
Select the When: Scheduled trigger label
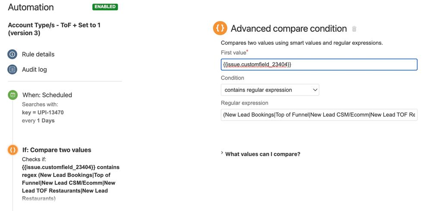tap(47, 95)
